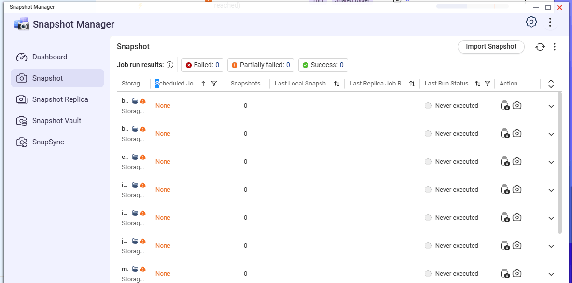Click the warning icon on j... row

click(143, 241)
